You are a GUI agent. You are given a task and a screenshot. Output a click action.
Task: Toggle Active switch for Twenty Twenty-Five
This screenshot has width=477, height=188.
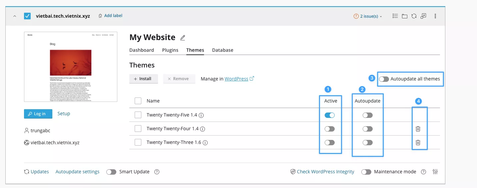coord(330,115)
